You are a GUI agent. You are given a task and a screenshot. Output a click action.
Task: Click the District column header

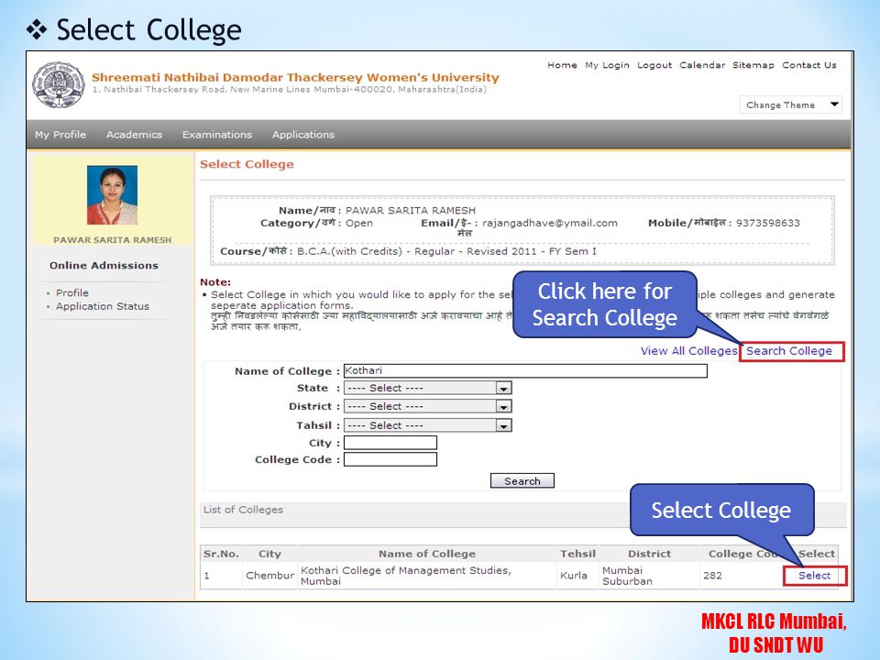tap(649, 554)
